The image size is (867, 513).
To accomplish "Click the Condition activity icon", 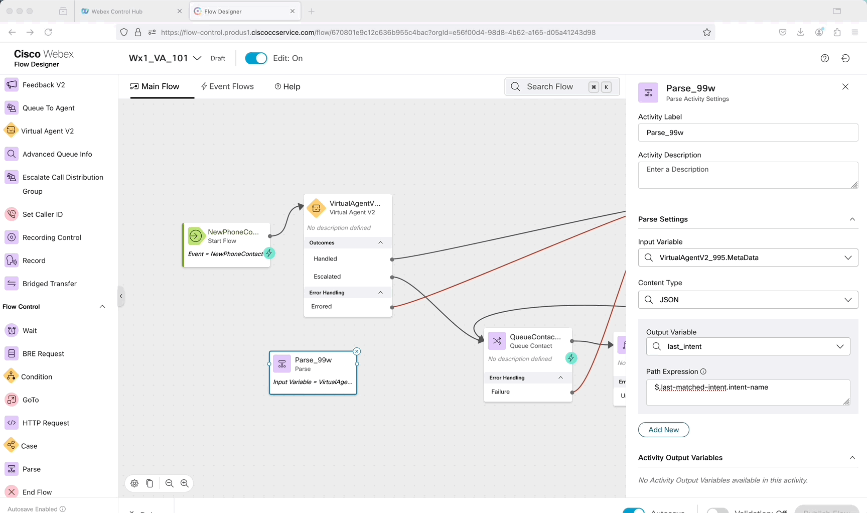I will coord(11,376).
